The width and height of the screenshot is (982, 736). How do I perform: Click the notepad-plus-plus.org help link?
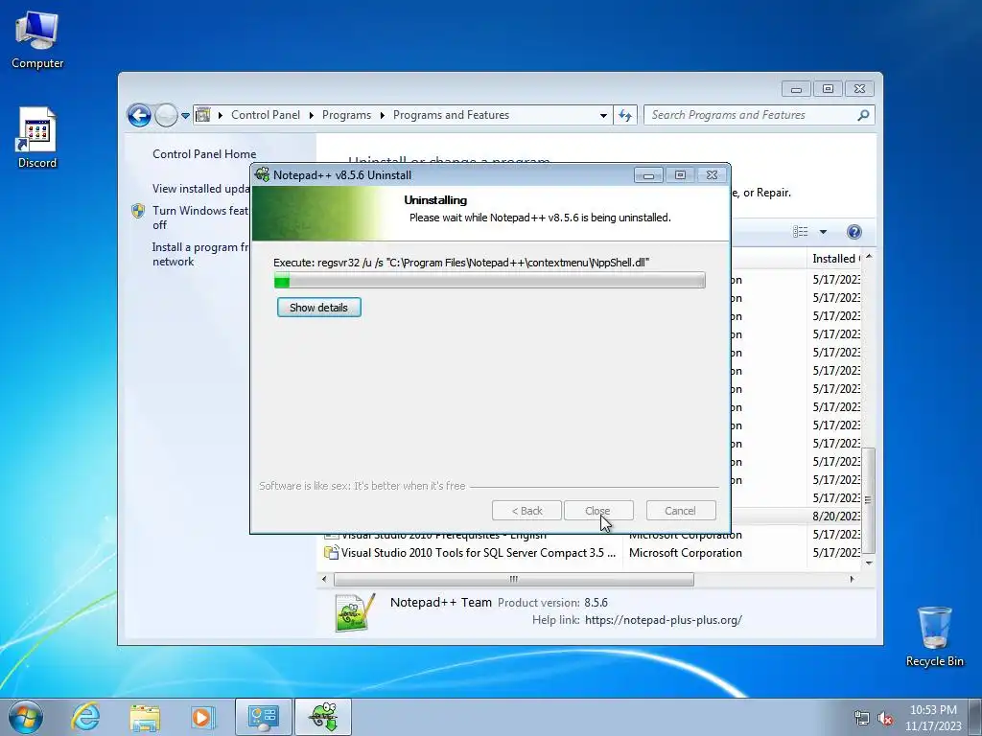(664, 620)
